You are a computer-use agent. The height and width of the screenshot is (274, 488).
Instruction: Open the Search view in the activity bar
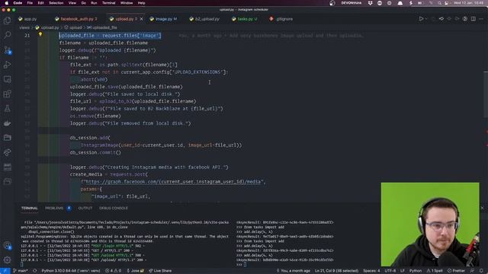point(7,35)
